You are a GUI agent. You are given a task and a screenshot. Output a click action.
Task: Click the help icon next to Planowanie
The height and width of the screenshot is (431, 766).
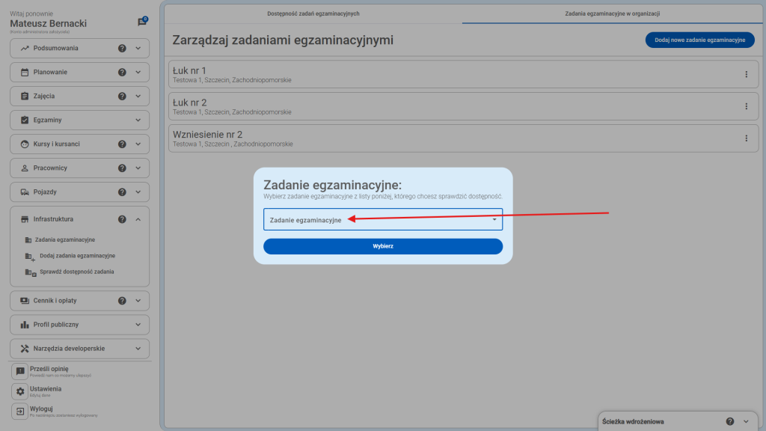click(122, 73)
